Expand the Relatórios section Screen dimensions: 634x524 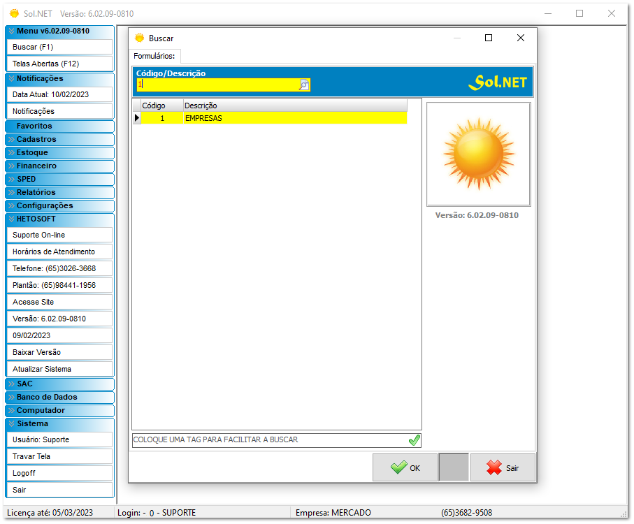pyautogui.click(x=59, y=193)
